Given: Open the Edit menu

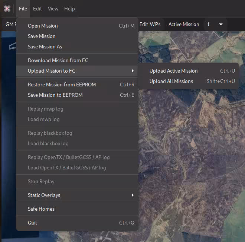Looking at the screenshot, I should [37, 9].
